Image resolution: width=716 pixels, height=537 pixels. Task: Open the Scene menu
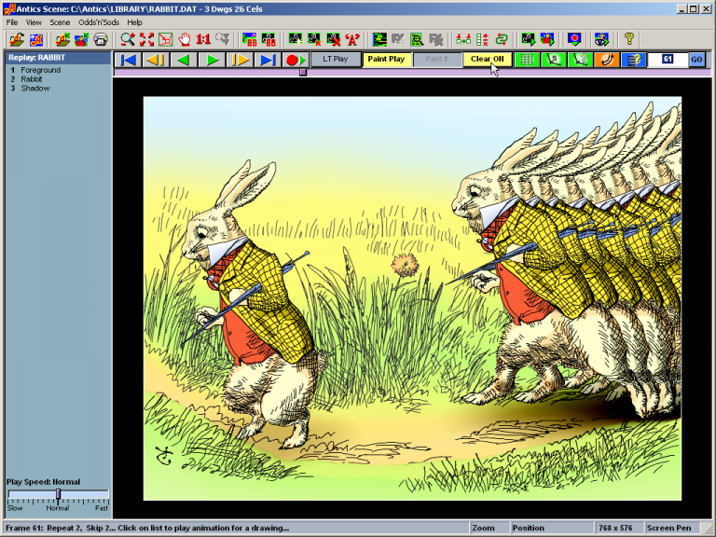[60, 22]
